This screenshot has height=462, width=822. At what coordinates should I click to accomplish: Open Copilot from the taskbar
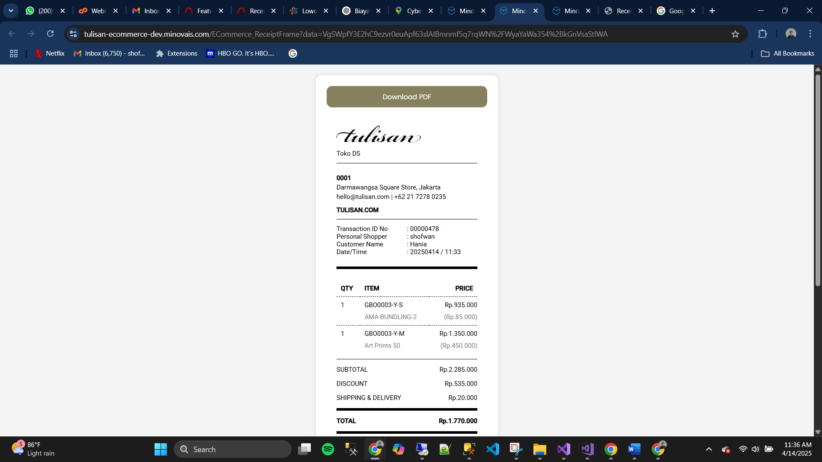399,449
